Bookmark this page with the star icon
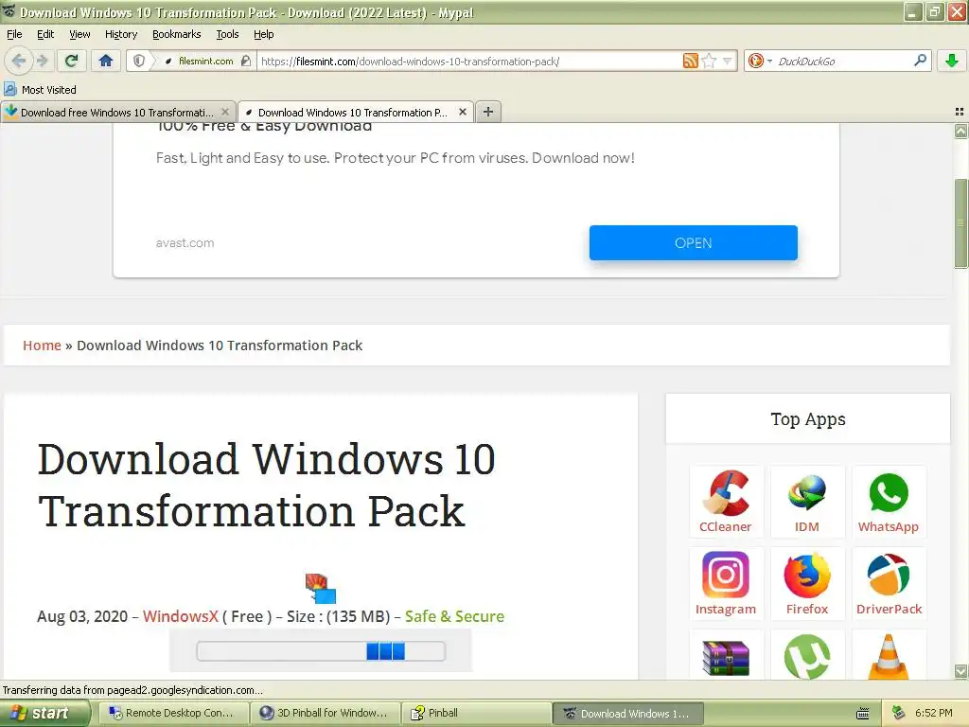Image resolution: width=969 pixels, height=727 pixels. pyautogui.click(x=710, y=61)
